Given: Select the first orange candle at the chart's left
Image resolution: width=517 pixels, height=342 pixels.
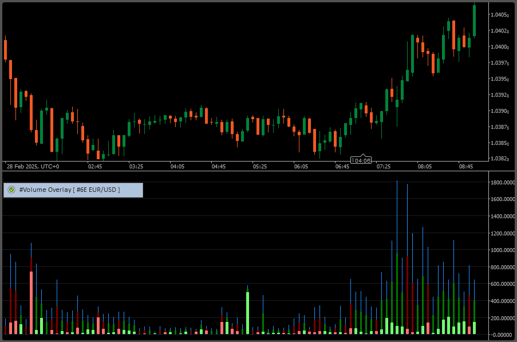Looking at the screenshot, I should pos(5,49).
